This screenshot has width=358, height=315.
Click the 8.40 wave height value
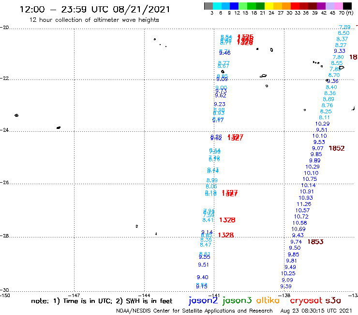coord(331,87)
